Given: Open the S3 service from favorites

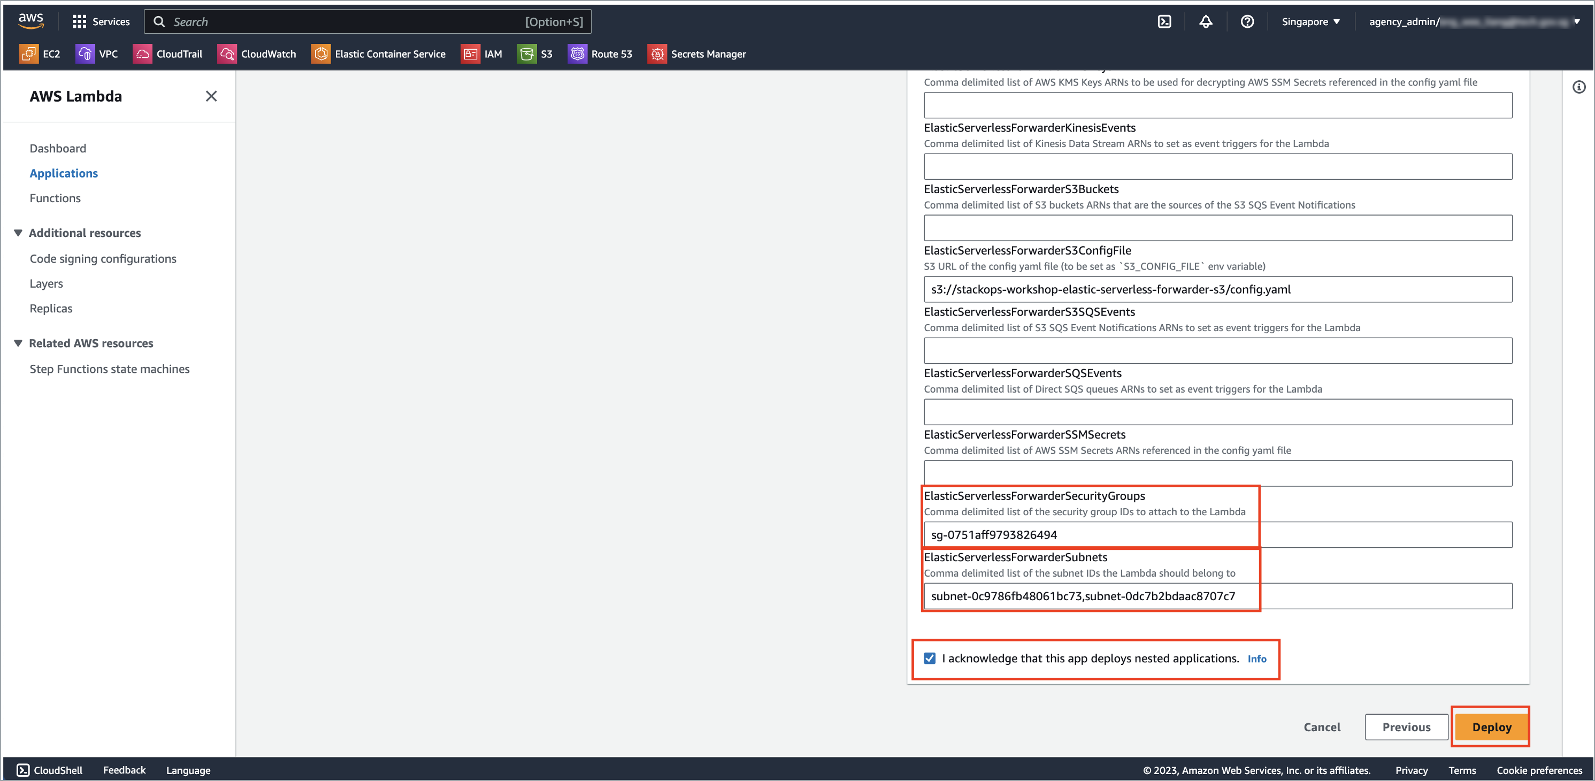Looking at the screenshot, I should (x=535, y=54).
